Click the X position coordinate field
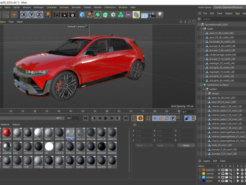Image resolution: width=246 pixels, height=185 pixels. (144, 131)
